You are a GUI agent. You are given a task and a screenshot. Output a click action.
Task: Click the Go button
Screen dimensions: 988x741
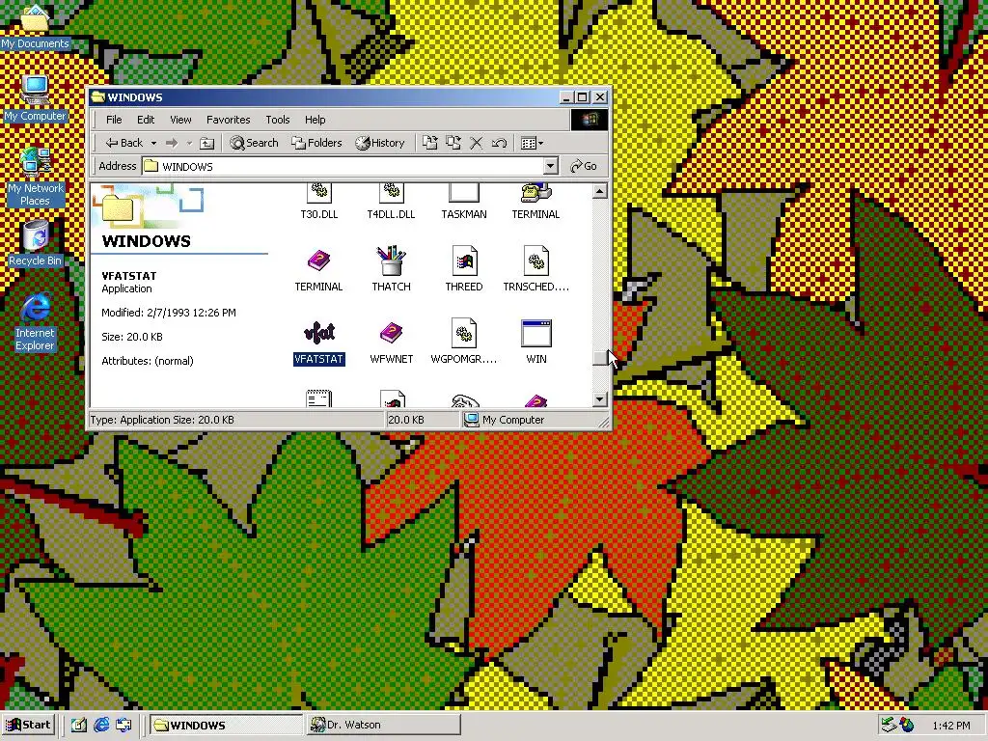coord(584,166)
